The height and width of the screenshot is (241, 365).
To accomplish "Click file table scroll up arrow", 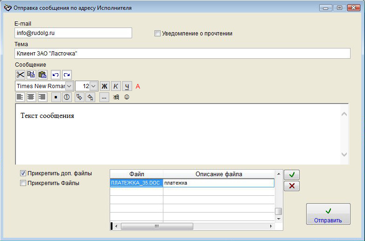I will coord(279,174).
